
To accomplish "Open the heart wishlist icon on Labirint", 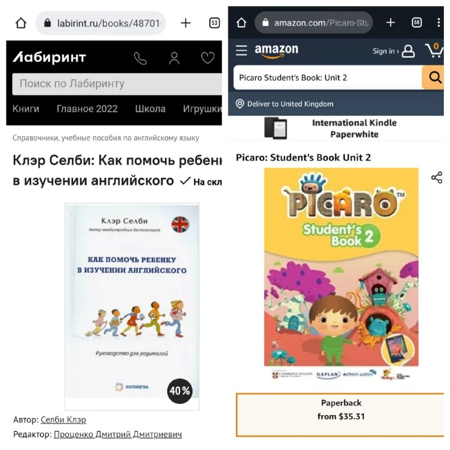I will 208,58.
